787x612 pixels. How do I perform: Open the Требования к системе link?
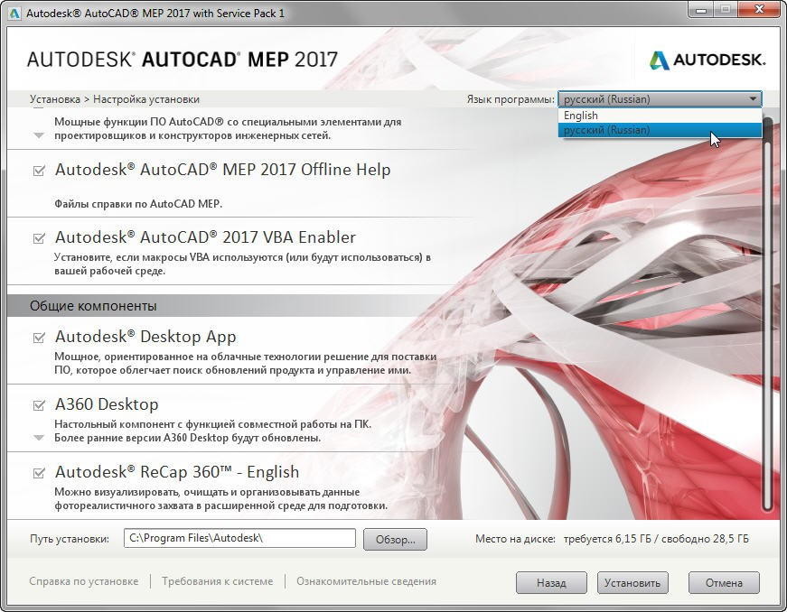(x=217, y=581)
